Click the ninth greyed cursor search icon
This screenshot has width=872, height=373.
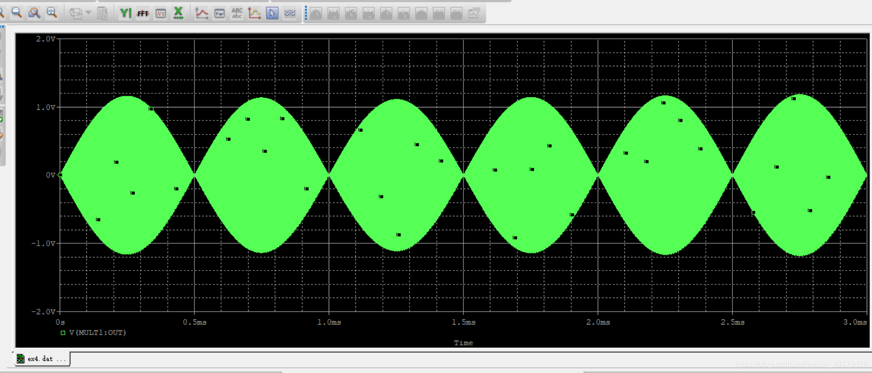457,13
